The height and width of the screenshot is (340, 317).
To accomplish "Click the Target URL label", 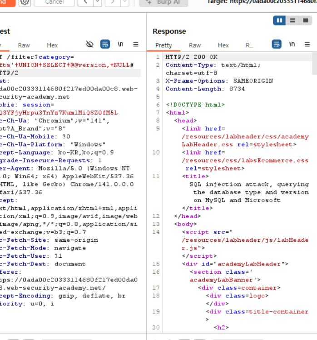I will click(262, 2).
